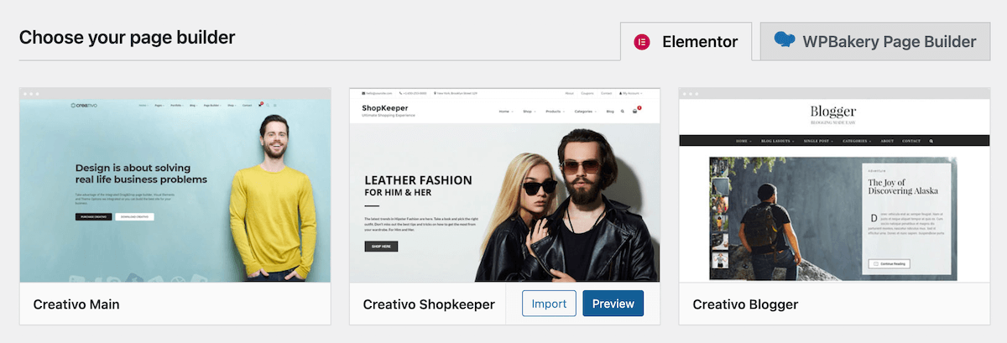Switch to WPBakery Page Builder tab
This screenshot has height=343, width=1007.
pos(874,41)
